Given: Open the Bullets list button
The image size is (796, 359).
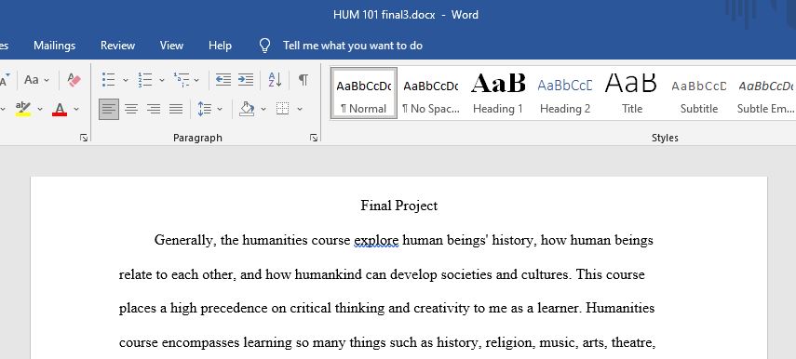Looking at the screenshot, I should [x=108, y=80].
